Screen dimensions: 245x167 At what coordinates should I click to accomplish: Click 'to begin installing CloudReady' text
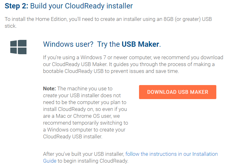(x=93, y=161)
